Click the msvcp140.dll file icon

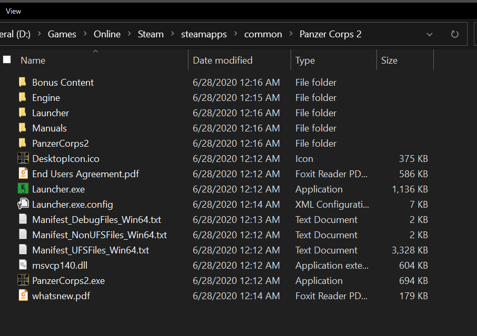pos(23,265)
